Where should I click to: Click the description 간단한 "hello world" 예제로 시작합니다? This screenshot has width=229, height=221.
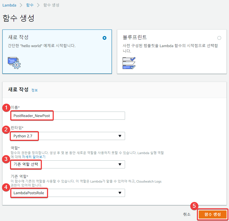42,46
